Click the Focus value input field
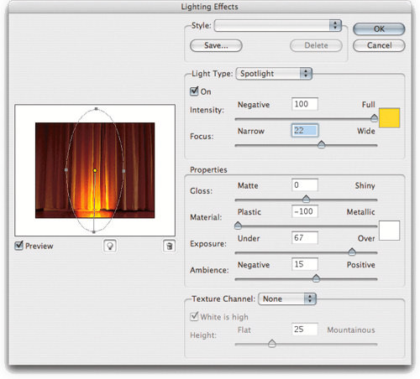Viewport: 420px width, 379px height. pos(305,131)
